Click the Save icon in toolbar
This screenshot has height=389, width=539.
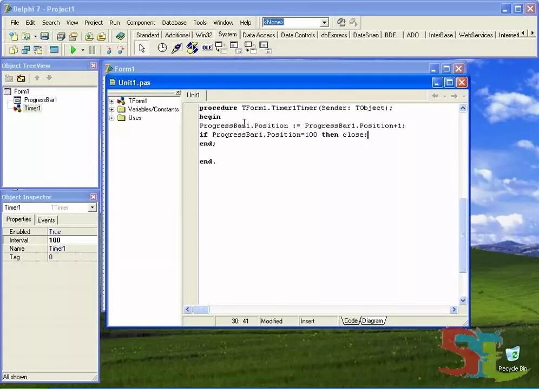(45, 36)
